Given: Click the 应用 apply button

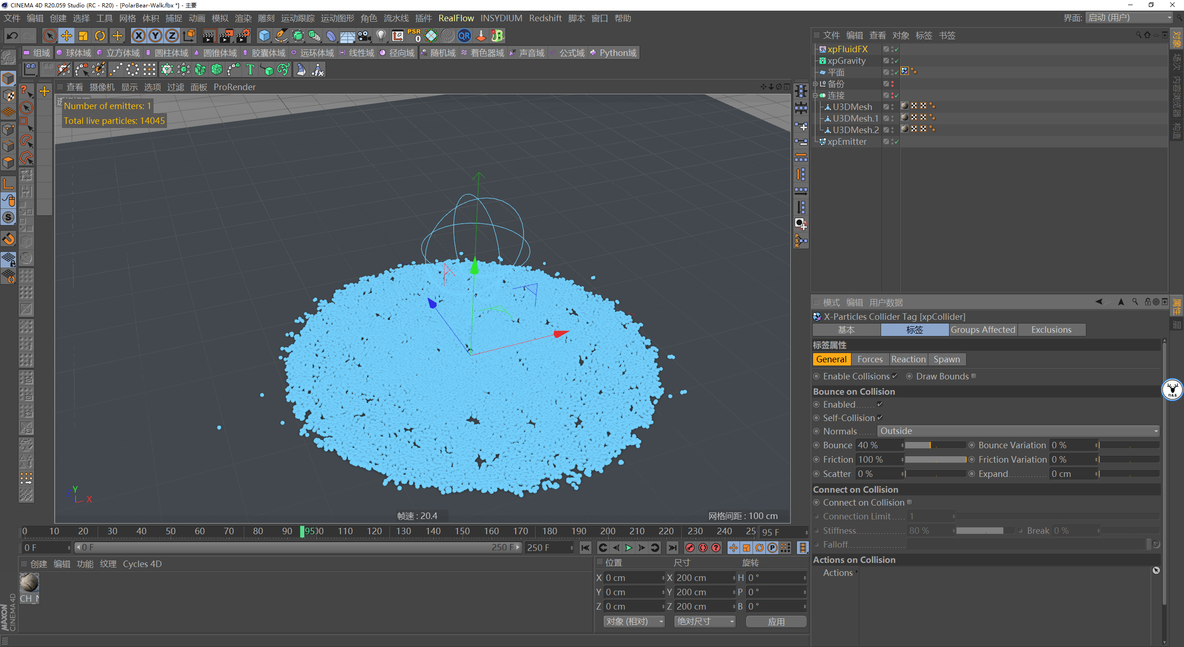Looking at the screenshot, I should [776, 622].
